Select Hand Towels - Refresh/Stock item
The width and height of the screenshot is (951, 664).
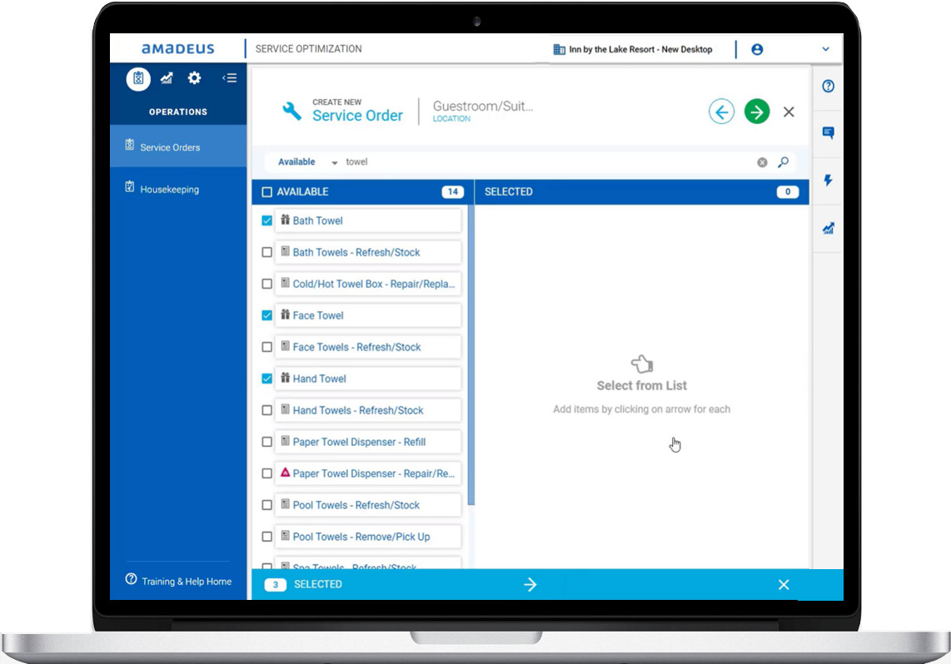pyautogui.click(x=367, y=410)
